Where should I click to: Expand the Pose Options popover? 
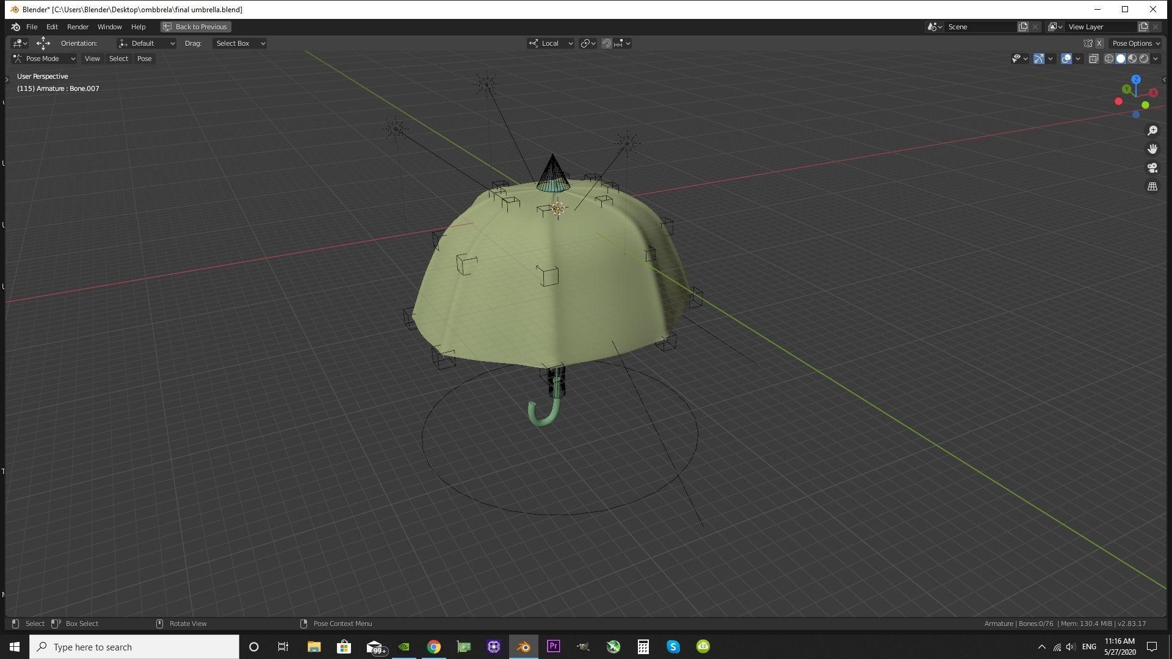point(1135,43)
